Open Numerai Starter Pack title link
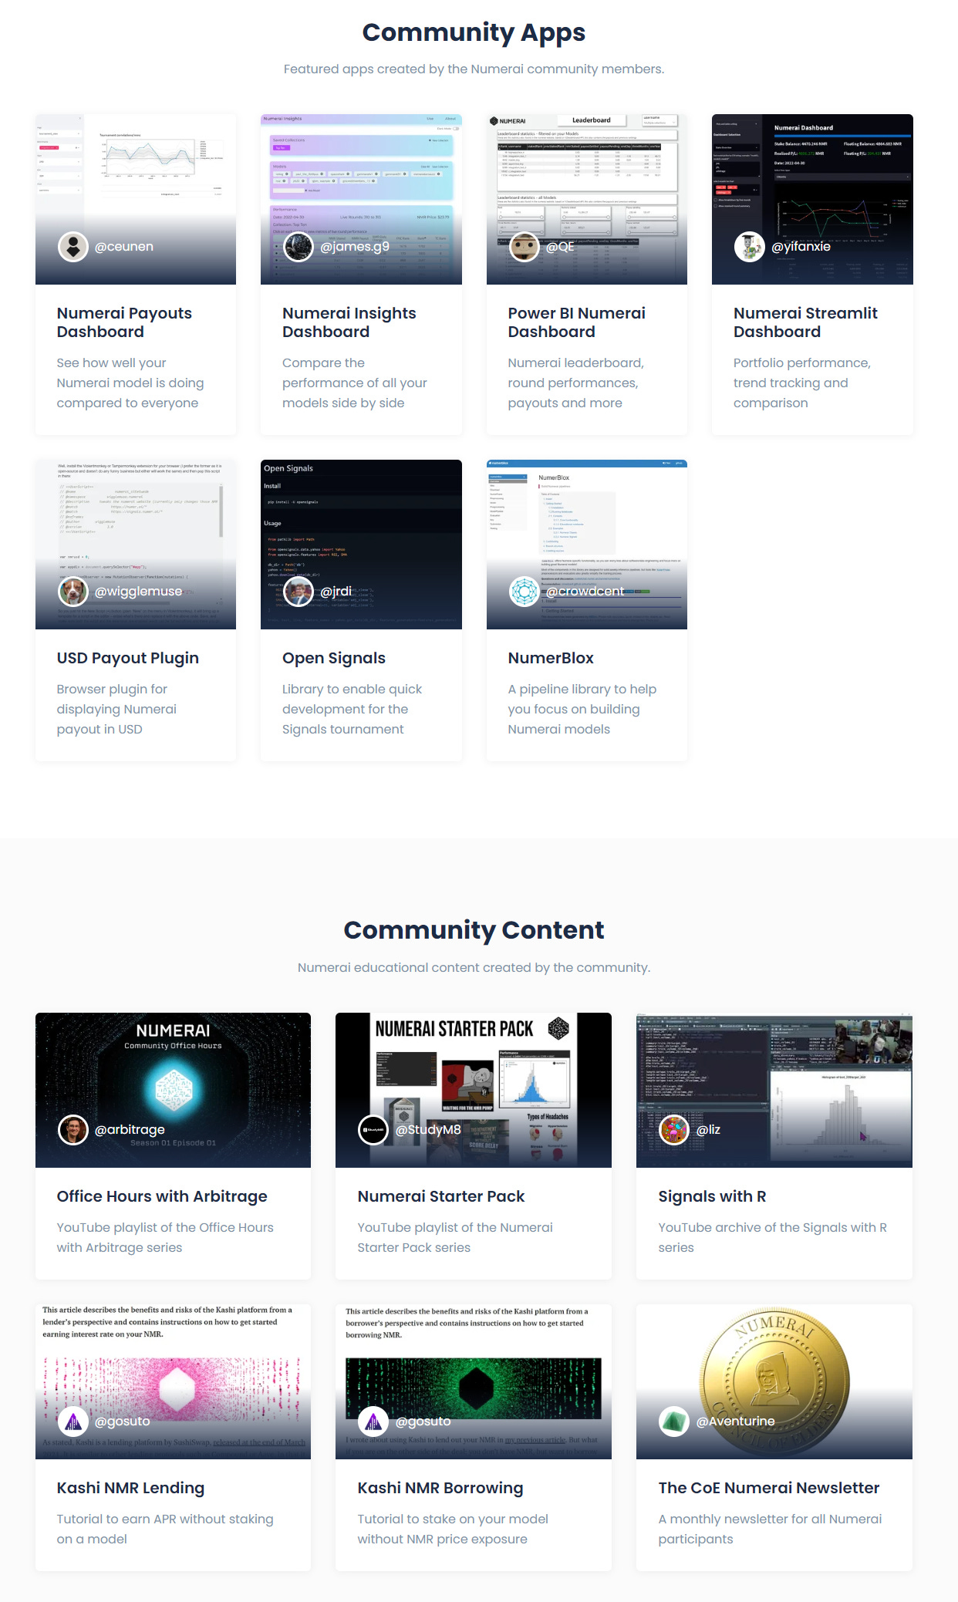Image resolution: width=958 pixels, height=1602 pixels. tap(441, 1196)
